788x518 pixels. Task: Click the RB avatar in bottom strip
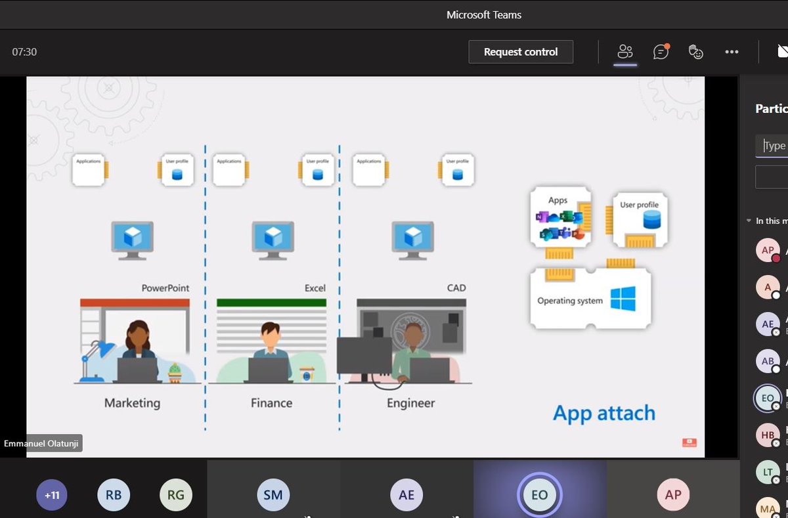click(114, 494)
